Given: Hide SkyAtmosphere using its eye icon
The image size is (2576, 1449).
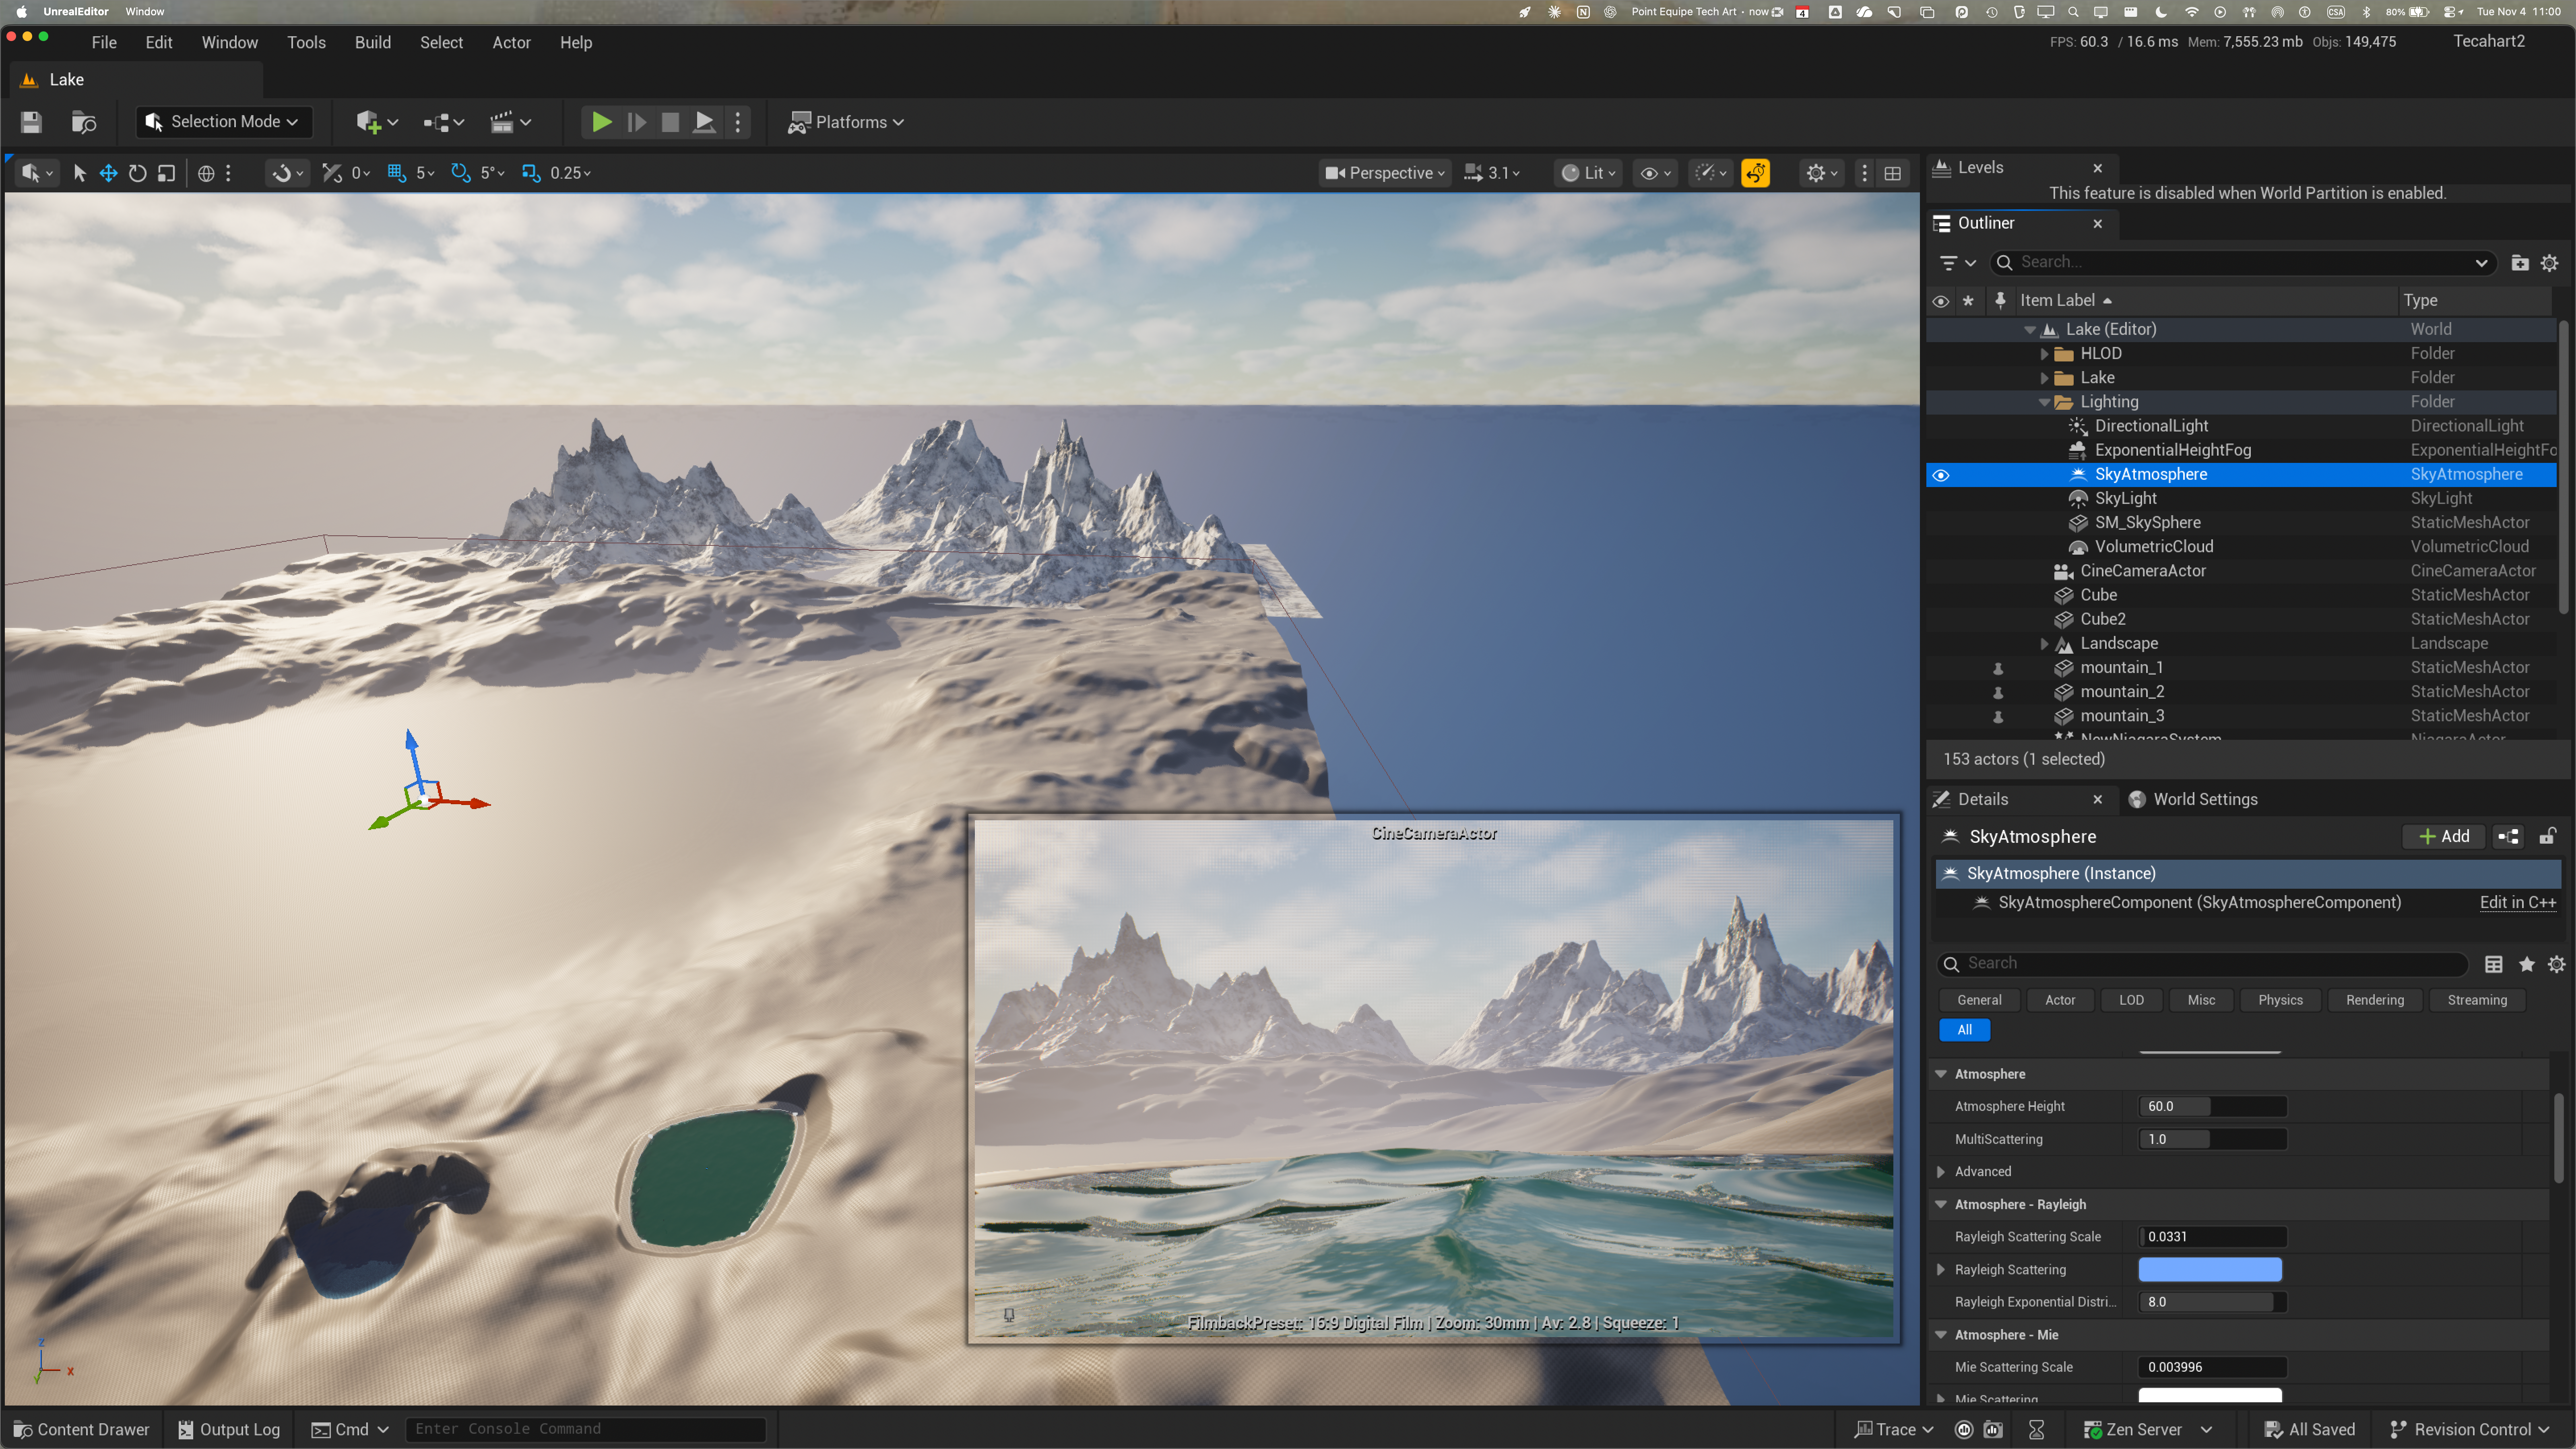Looking at the screenshot, I should click(x=1941, y=475).
